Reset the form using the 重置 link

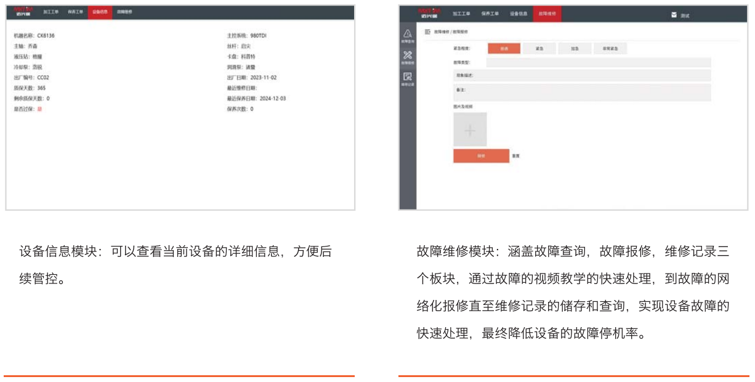516,156
